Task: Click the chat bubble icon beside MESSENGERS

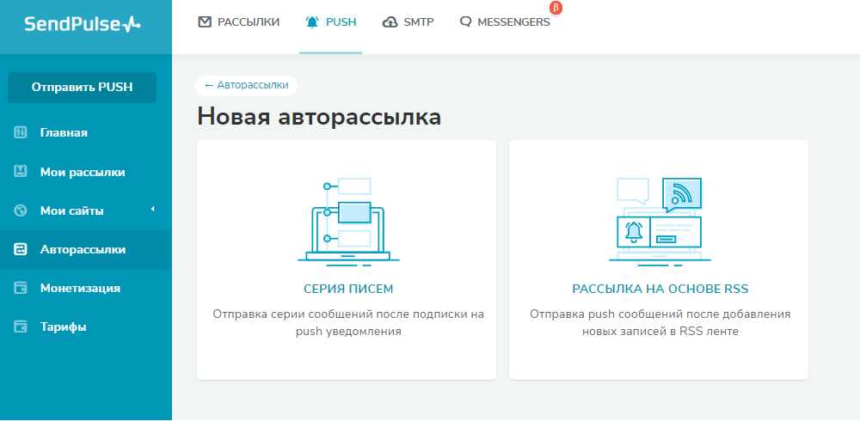Action: pos(465,22)
